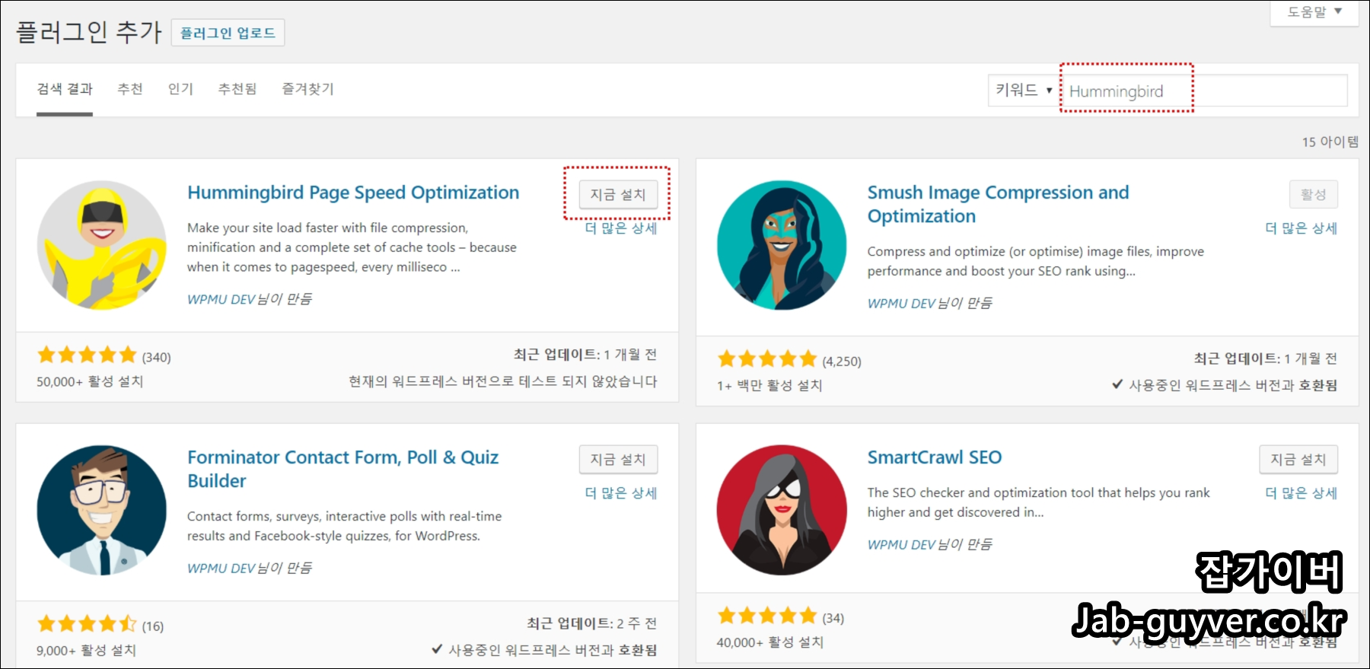Click the (16) rating count
The height and width of the screenshot is (669, 1370).
(x=153, y=626)
